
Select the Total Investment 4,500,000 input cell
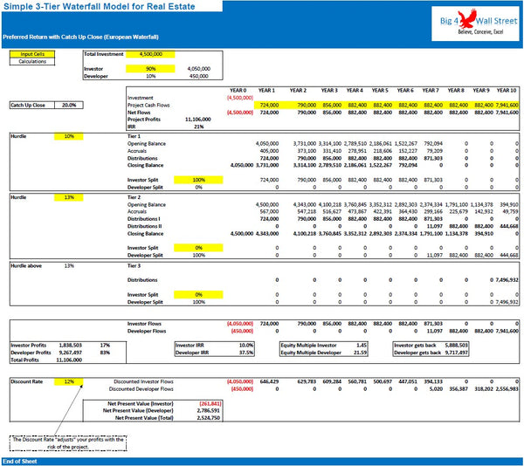149,54
